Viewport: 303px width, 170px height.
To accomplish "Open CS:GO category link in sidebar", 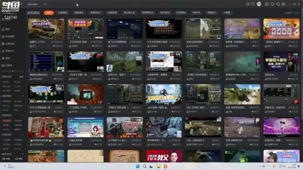I will [x=17, y=86].
